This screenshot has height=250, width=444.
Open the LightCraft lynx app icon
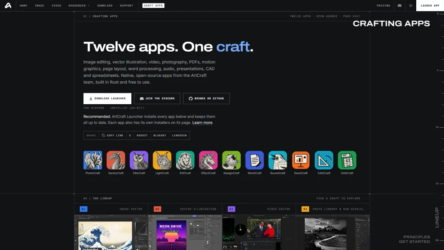tap(162, 160)
